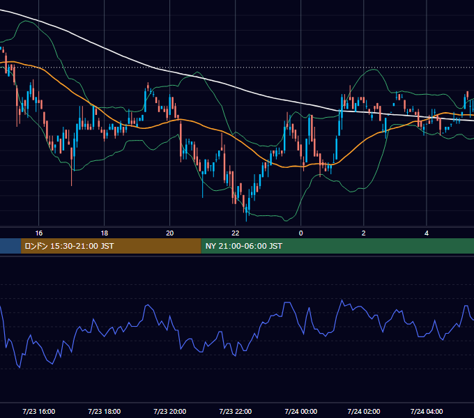474x418 pixels.
Task: Click the upper axis hour label 20
Action: (x=170, y=233)
